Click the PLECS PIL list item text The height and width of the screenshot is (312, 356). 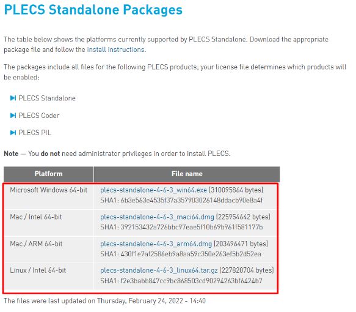pyautogui.click(x=35, y=133)
